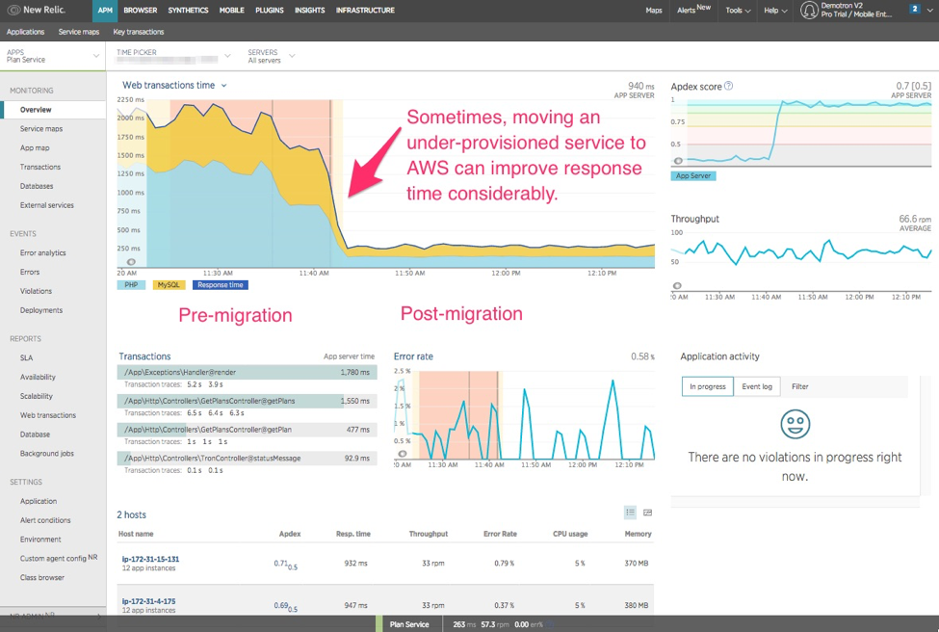
Task: Open the Tools menu dropdown
Action: 738,11
